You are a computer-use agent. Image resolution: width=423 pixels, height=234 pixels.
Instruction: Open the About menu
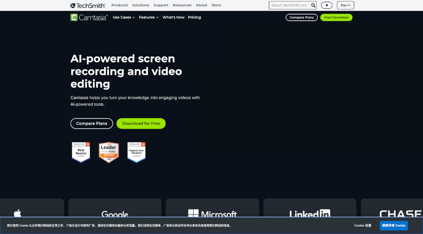coord(201,5)
